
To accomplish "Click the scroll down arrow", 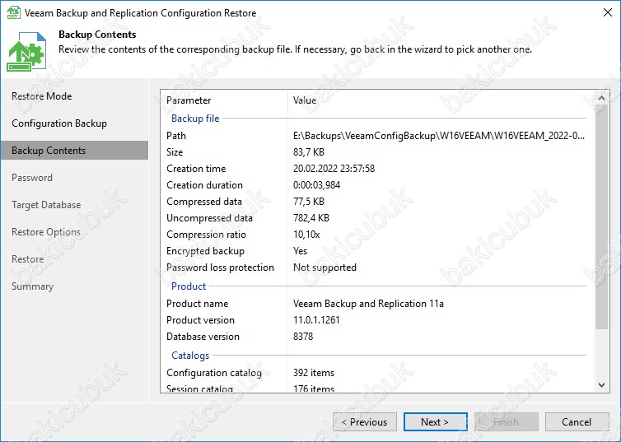I will (x=601, y=384).
